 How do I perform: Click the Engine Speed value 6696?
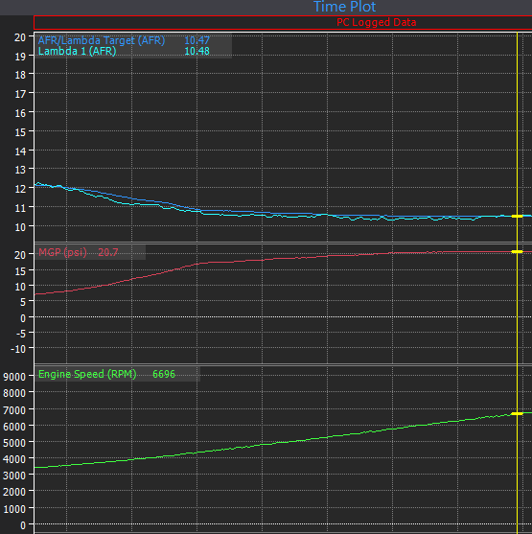coord(164,374)
